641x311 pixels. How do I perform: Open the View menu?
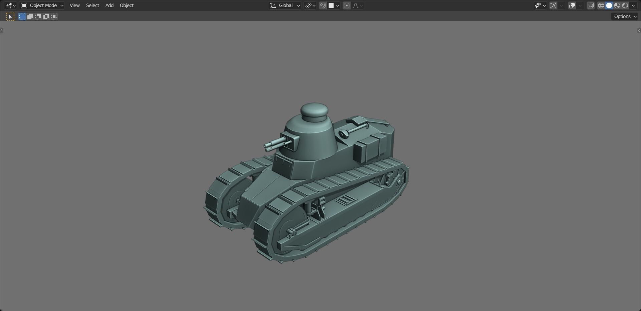[x=74, y=5]
